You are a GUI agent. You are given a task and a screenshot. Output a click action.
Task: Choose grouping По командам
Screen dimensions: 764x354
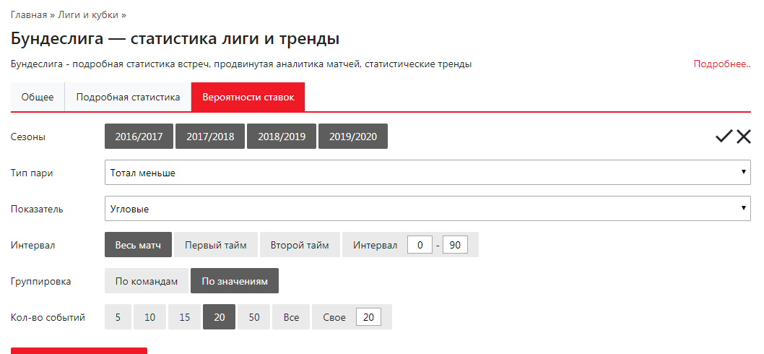(x=147, y=281)
